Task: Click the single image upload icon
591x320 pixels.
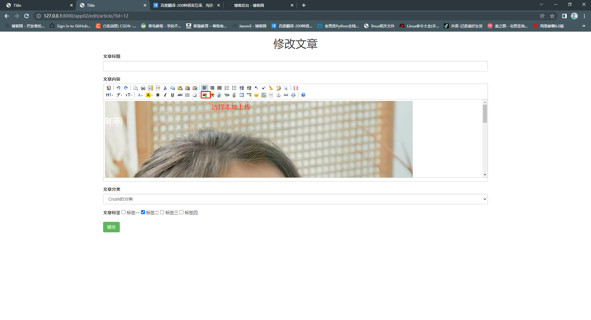Action: click(x=205, y=95)
